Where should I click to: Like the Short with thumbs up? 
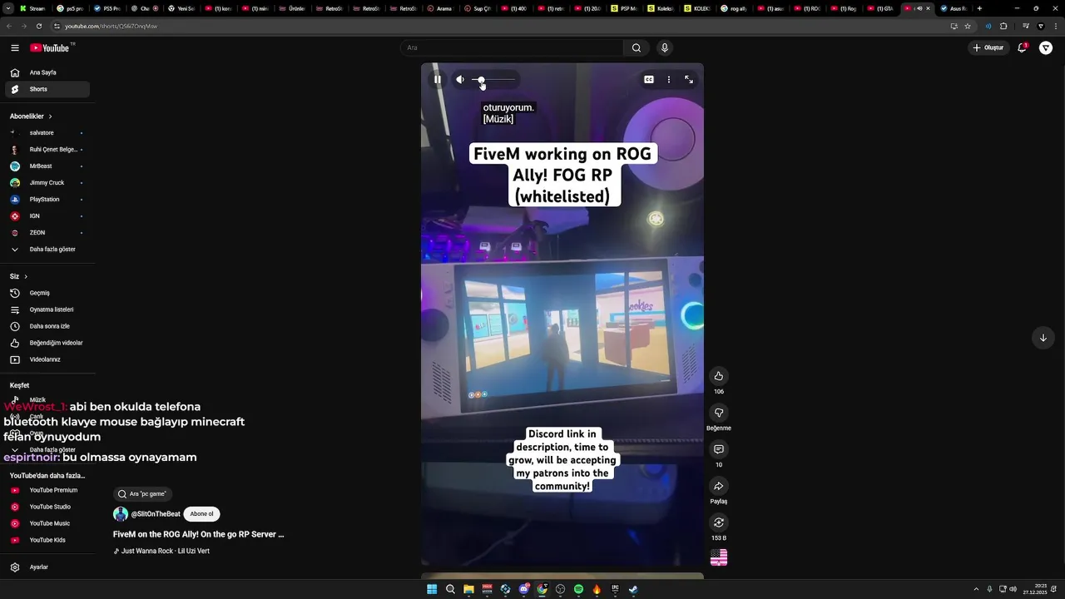[x=719, y=376]
